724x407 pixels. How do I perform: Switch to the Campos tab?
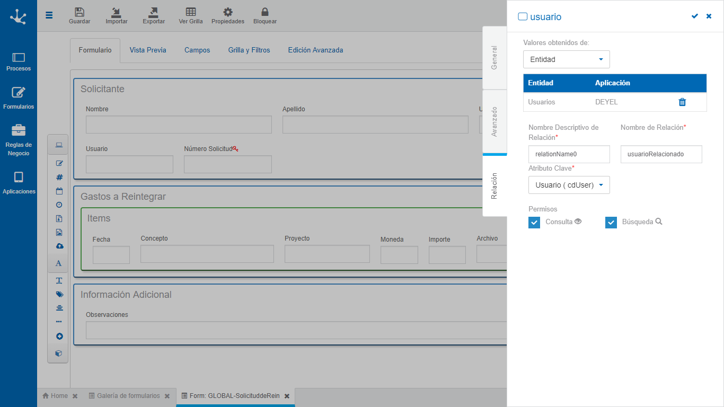[x=197, y=50]
